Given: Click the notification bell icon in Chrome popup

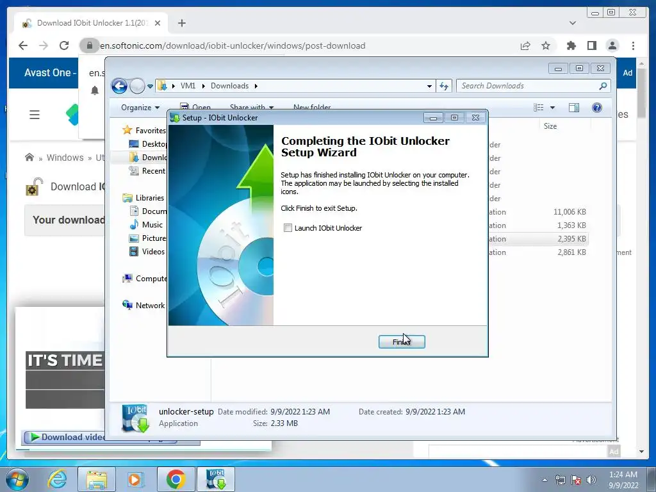Looking at the screenshot, I should tap(95, 90).
